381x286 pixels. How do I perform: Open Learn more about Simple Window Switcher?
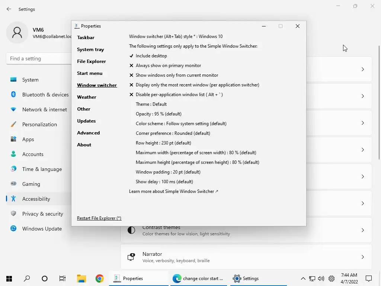(x=173, y=191)
